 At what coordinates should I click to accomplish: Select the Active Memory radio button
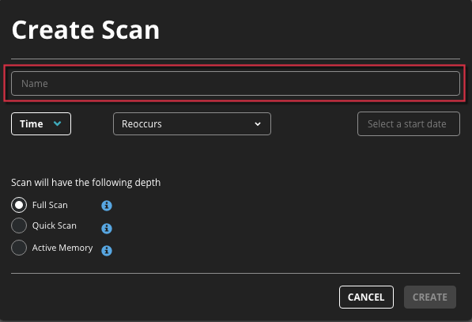pos(19,248)
